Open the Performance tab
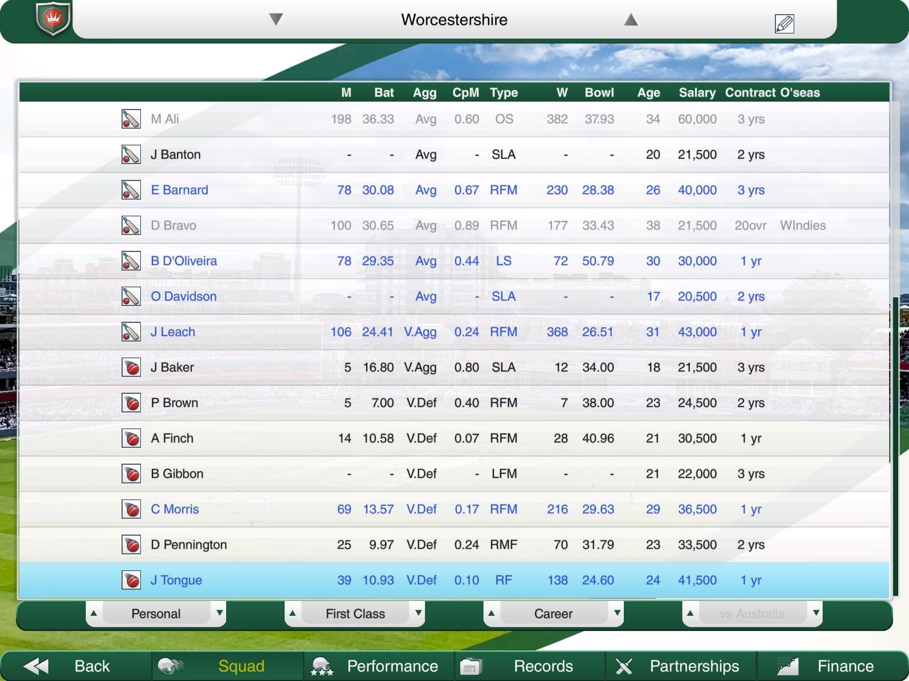 coord(378,666)
